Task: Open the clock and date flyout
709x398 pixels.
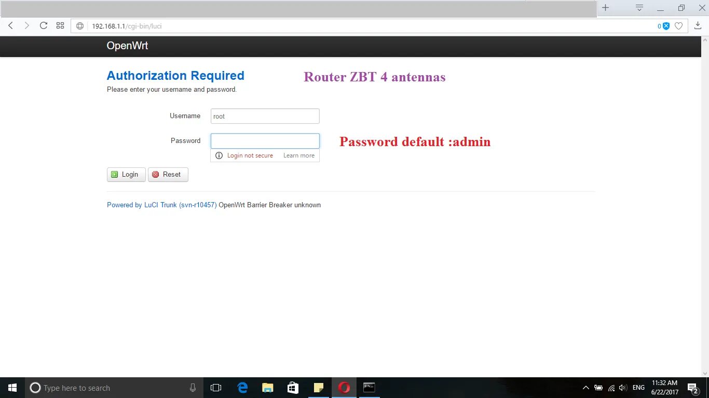Action: [x=664, y=388]
